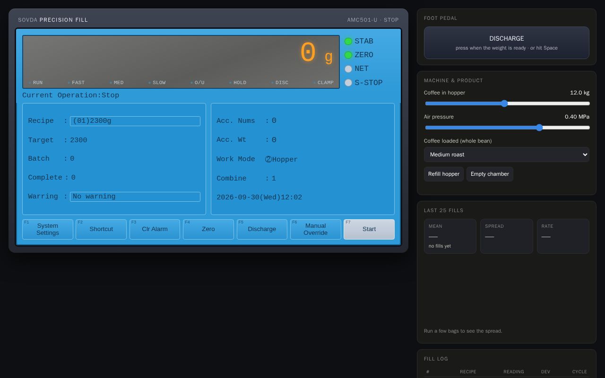Click the air pressure value 0.40 MPa
Screen dimensions: 605x378
[577, 117]
